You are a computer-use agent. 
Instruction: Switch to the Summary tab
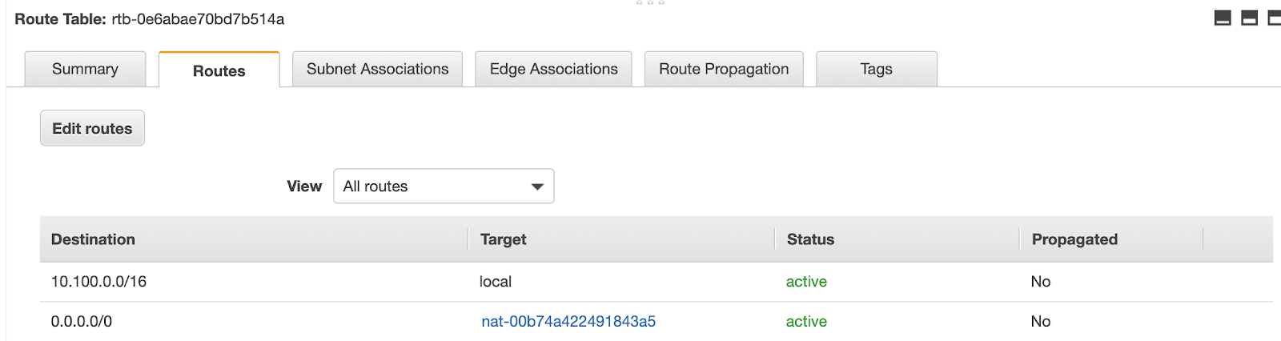coord(85,70)
